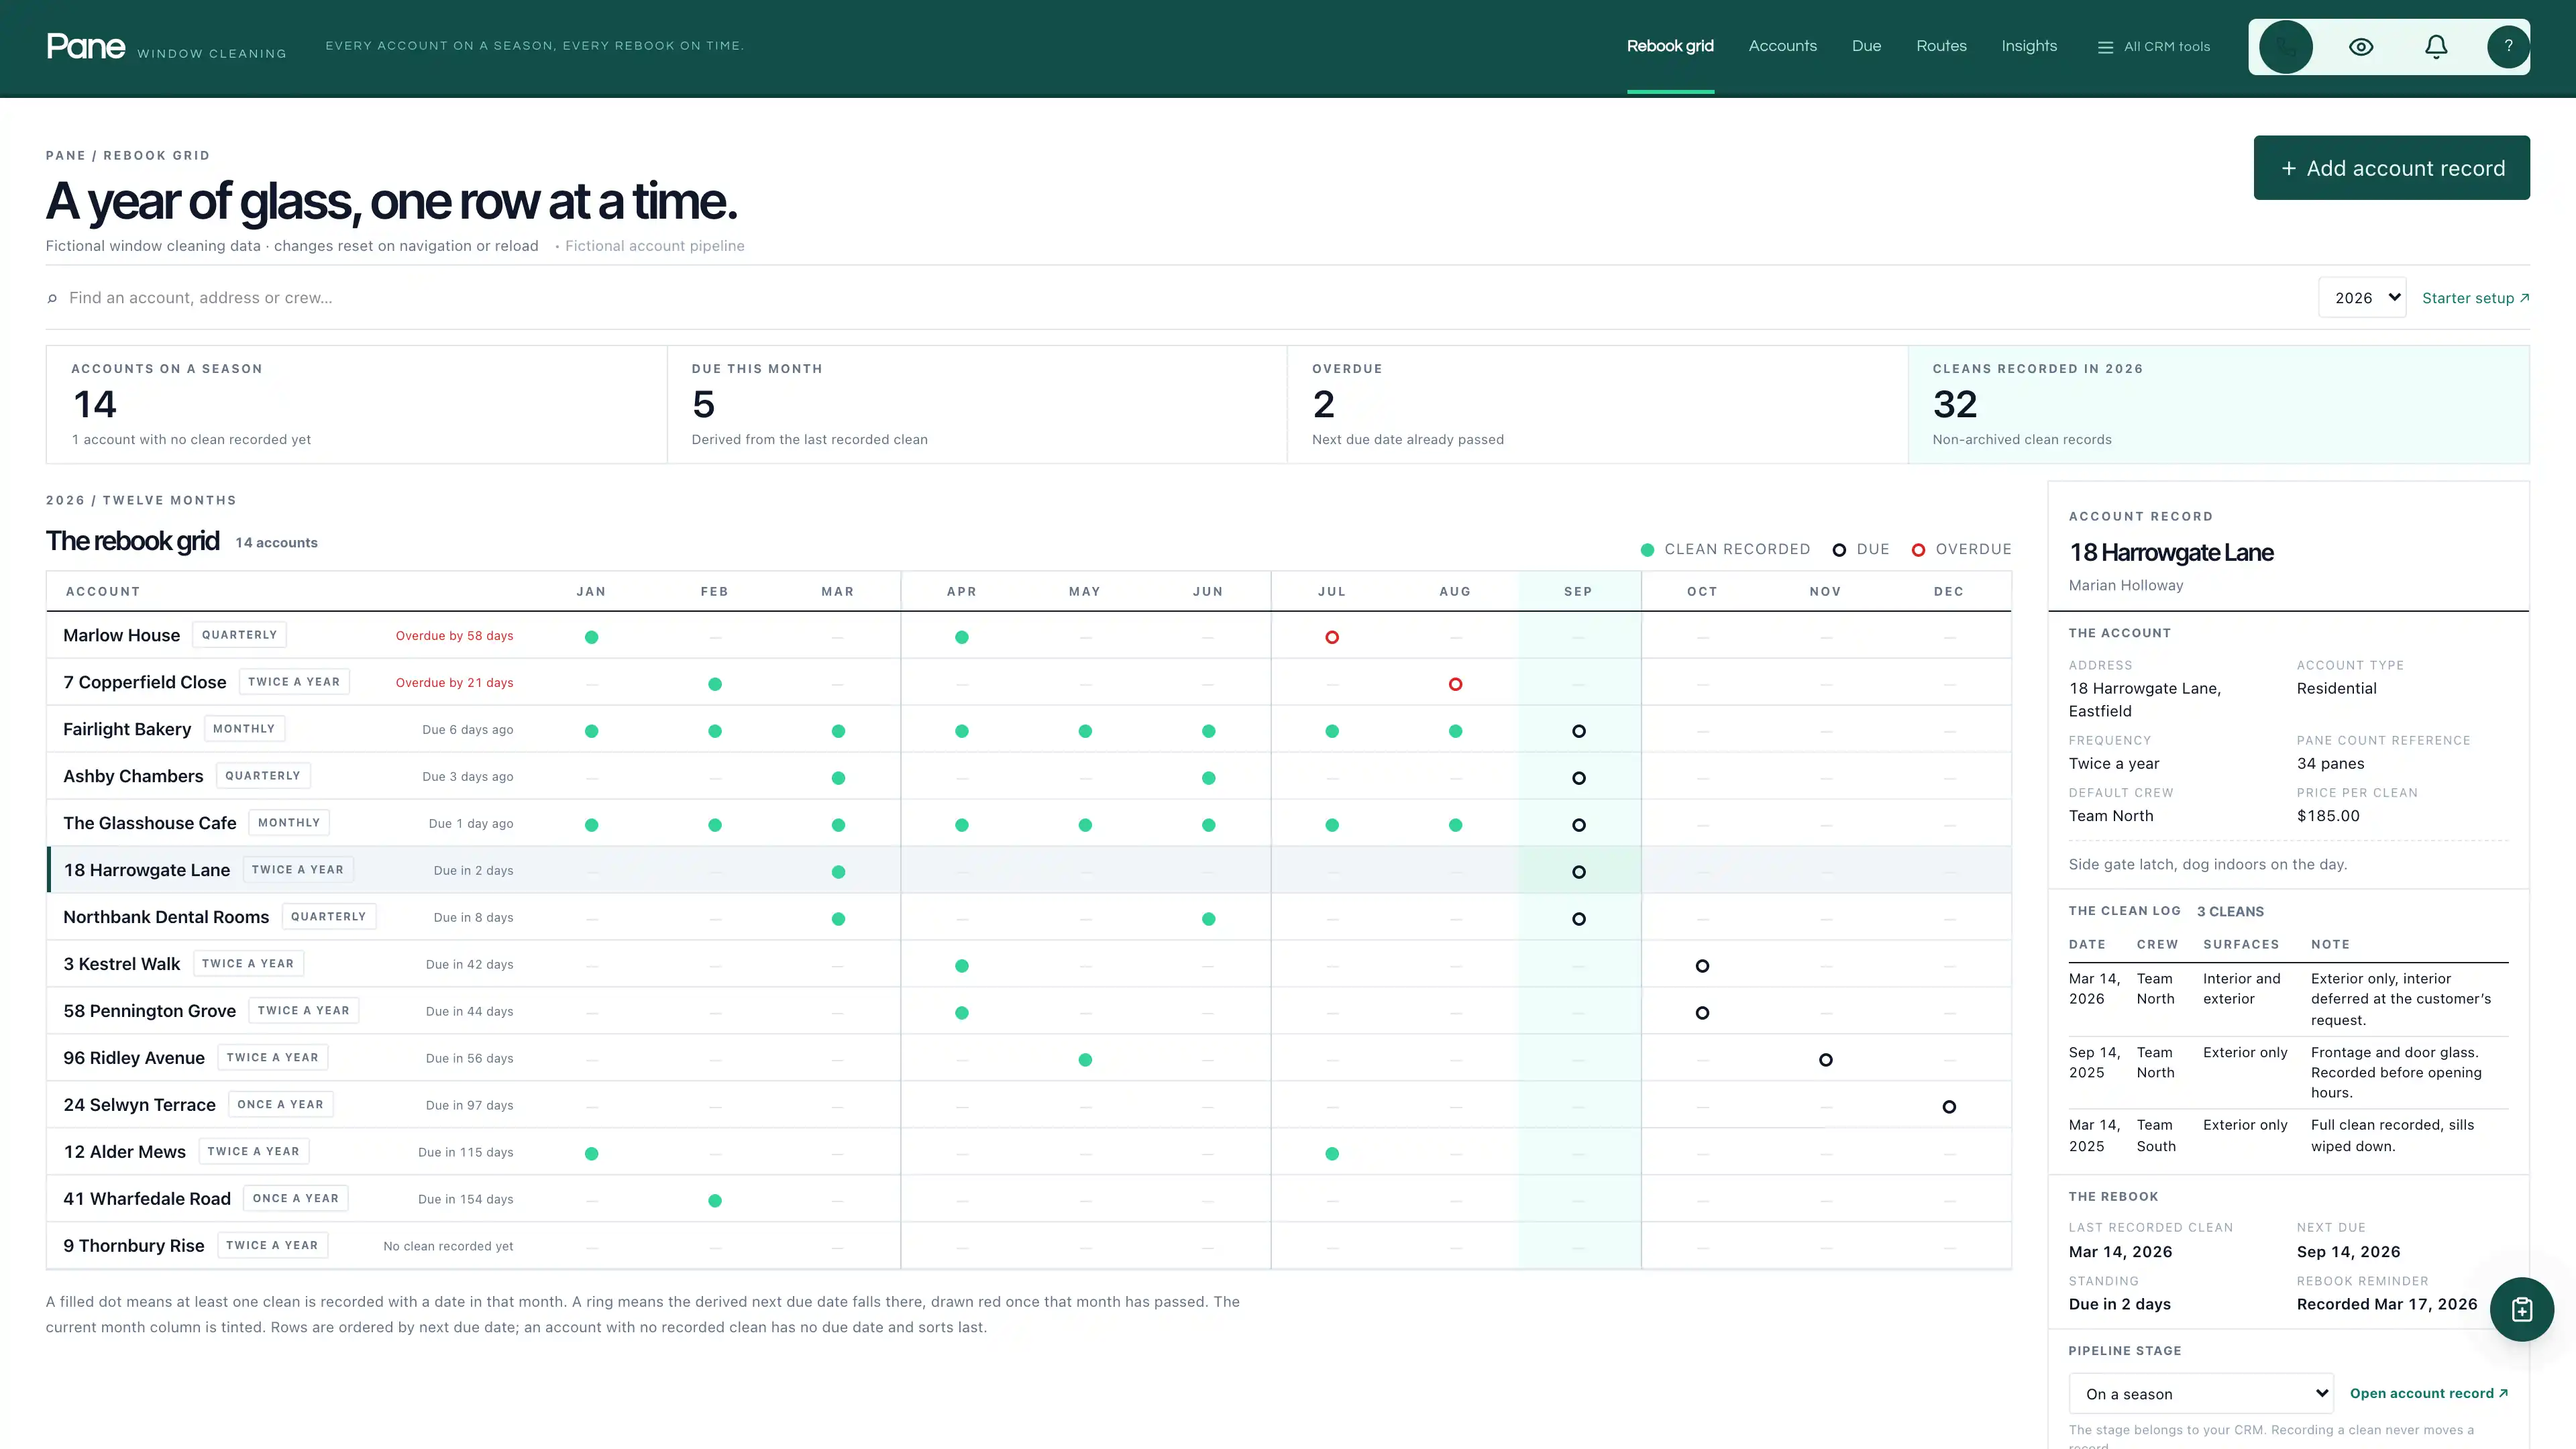Switch to the Rebook grid tab
This screenshot has width=2576, height=1449.
pyautogui.click(x=1670, y=46)
